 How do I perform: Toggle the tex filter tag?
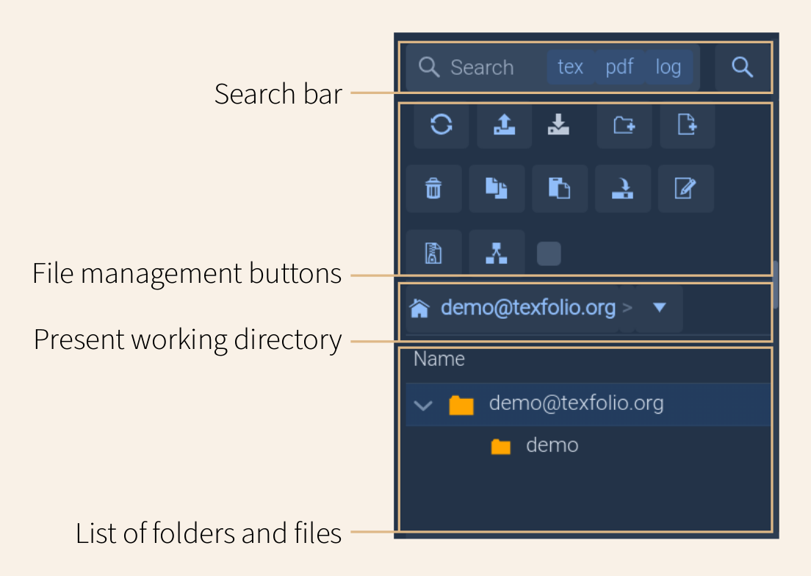(571, 67)
